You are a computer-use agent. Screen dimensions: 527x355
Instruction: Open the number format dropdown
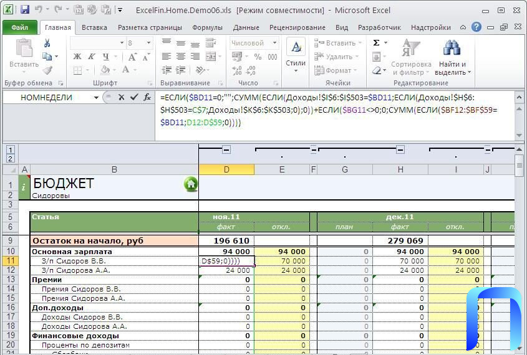(x=274, y=43)
